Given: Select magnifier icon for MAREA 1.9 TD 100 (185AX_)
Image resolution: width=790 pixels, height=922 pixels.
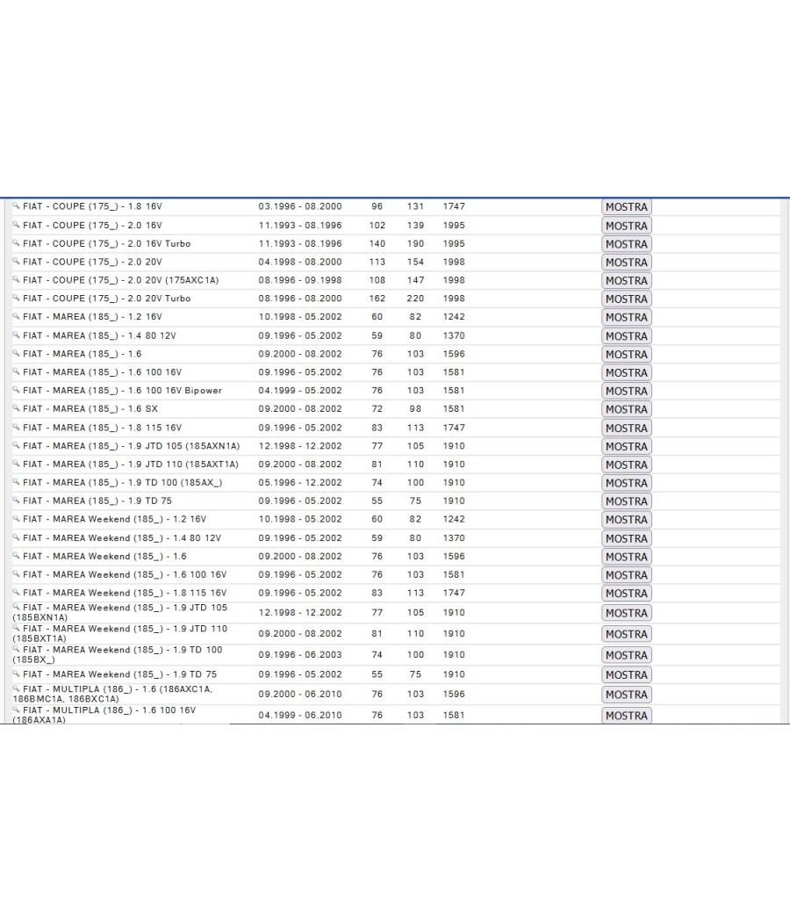Looking at the screenshot, I should pyautogui.click(x=17, y=481).
